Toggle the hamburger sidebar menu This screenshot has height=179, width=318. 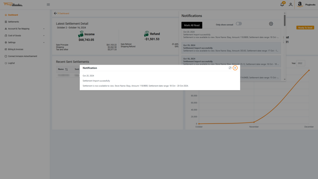(48, 4)
